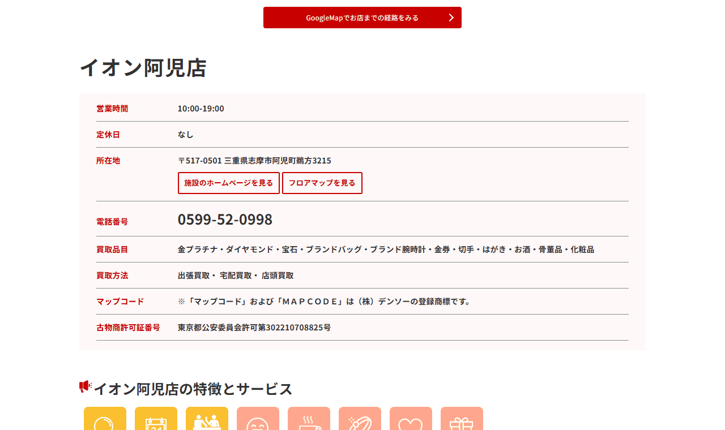Click the license number 東京都公安委員会許可第302210708825号
The image size is (725, 430).
tap(254, 328)
